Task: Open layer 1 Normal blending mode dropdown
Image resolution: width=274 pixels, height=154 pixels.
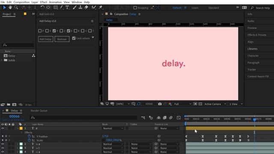Action: point(113,128)
